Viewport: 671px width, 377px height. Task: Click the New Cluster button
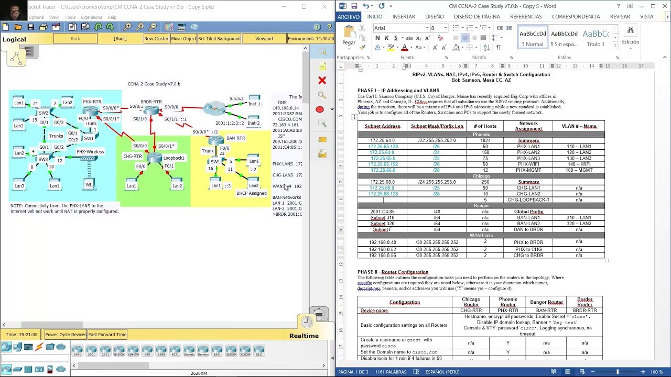click(156, 39)
